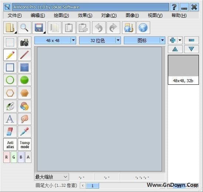The image size is (203, 192).
Task: Undo with the left curved arrow
Action: (x=99, y=28)
